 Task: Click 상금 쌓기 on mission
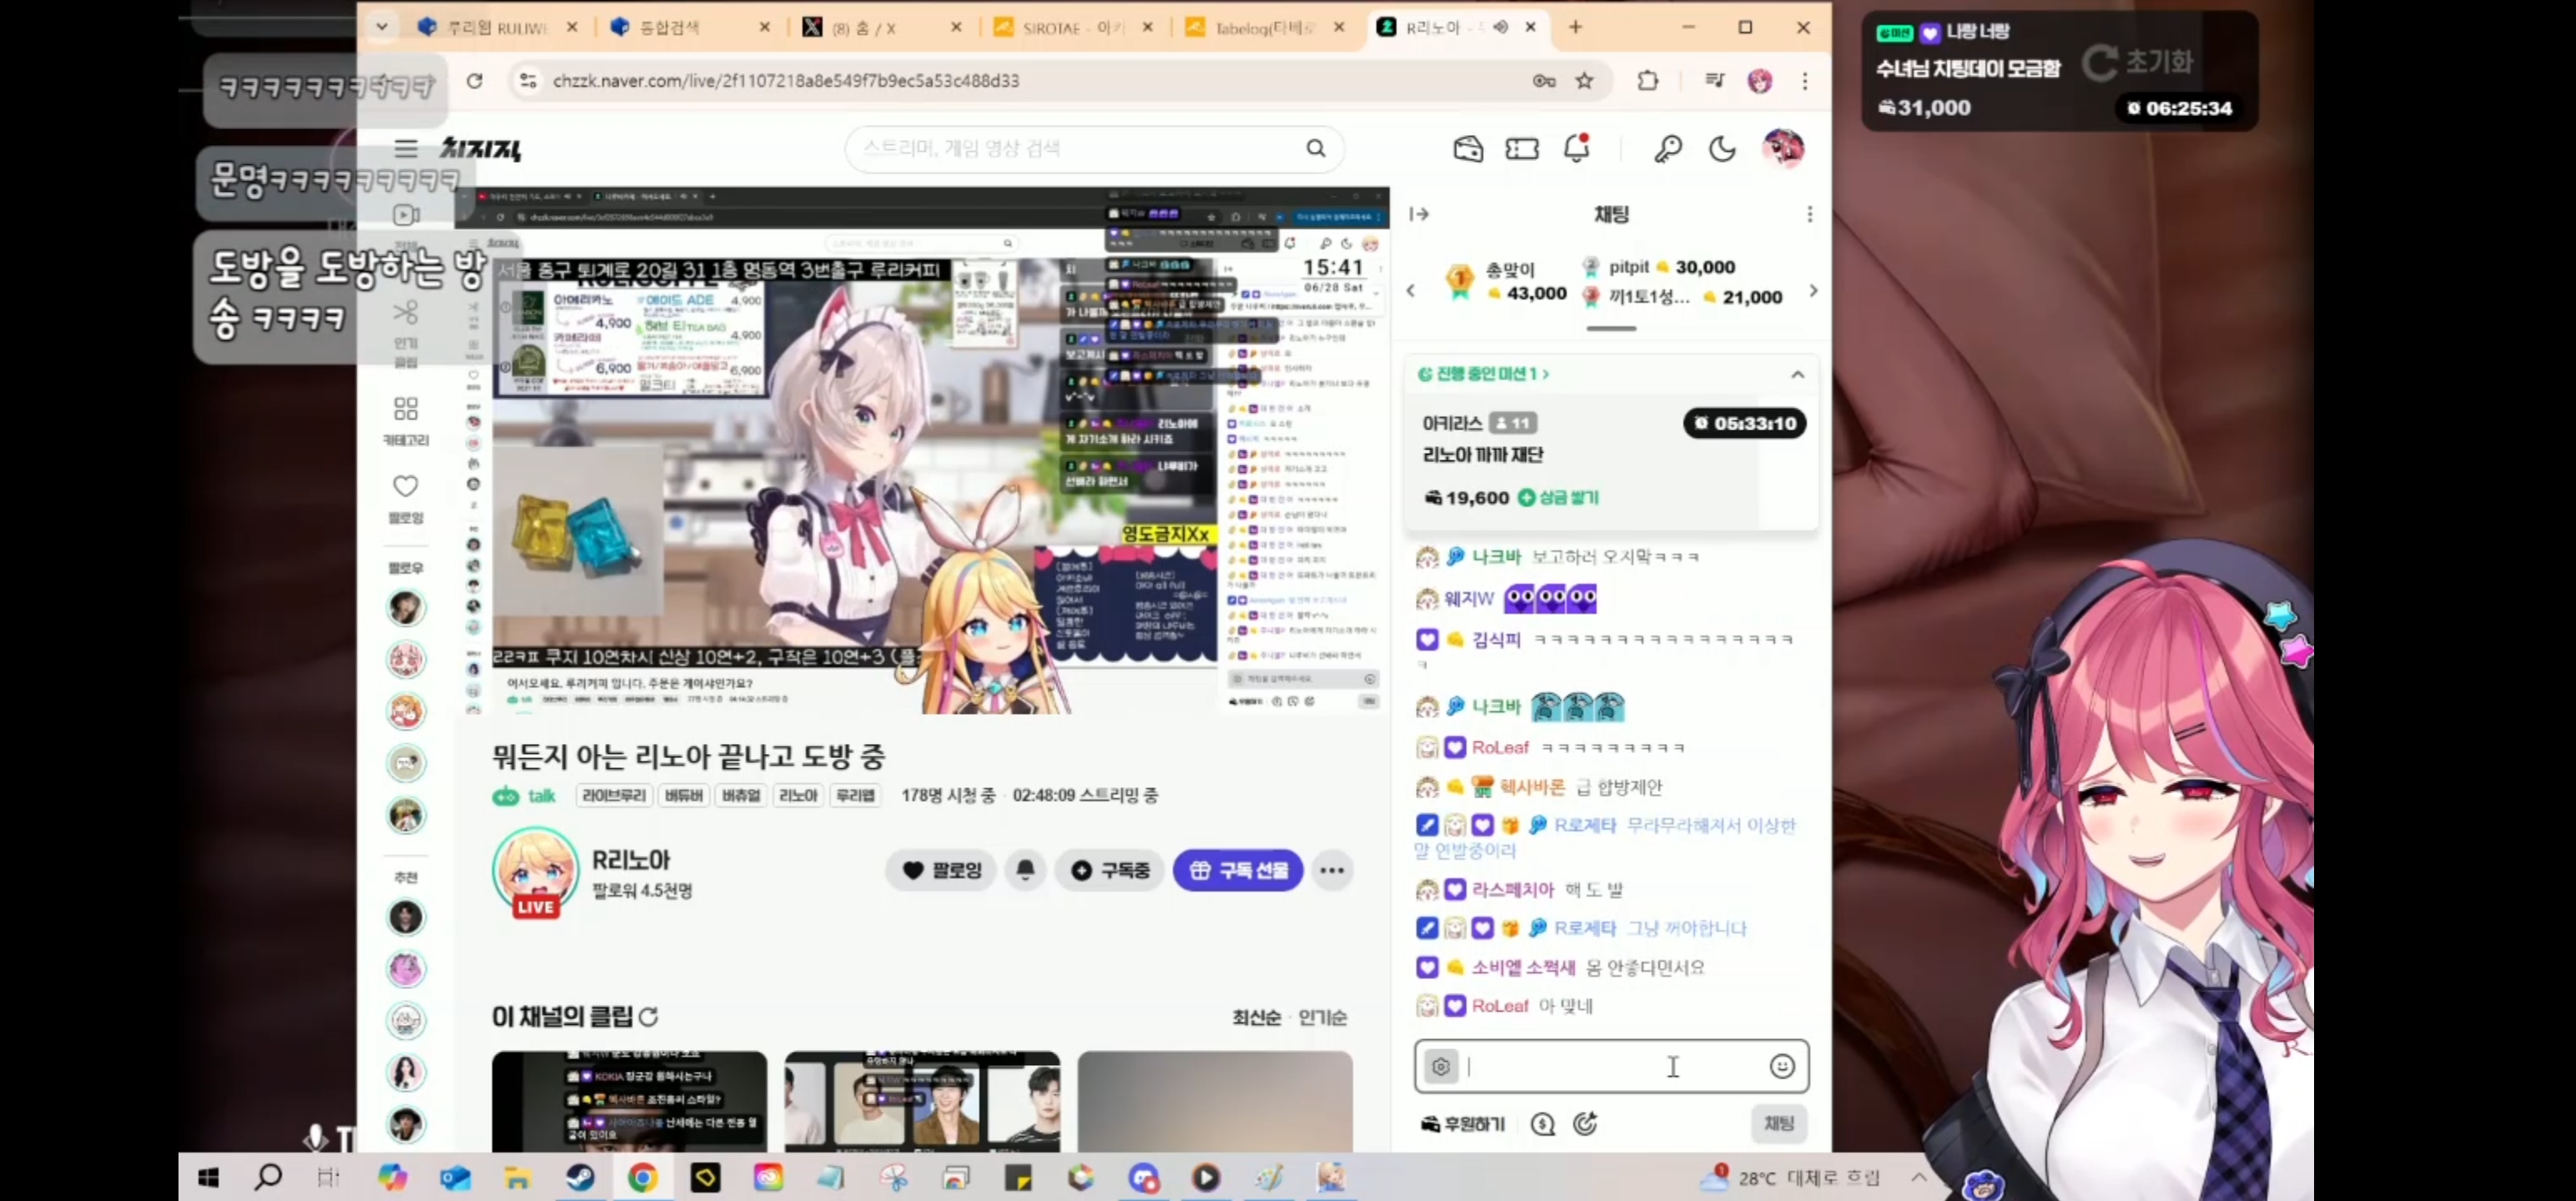click(x=1558, y=498)
